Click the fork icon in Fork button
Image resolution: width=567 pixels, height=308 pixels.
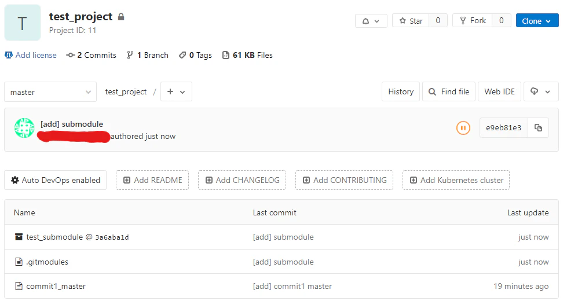point(463,21)
